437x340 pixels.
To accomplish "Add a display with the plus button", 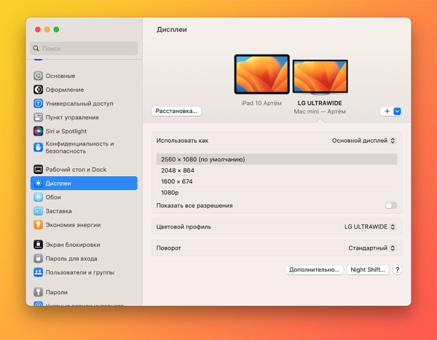I will coord(387,111).
